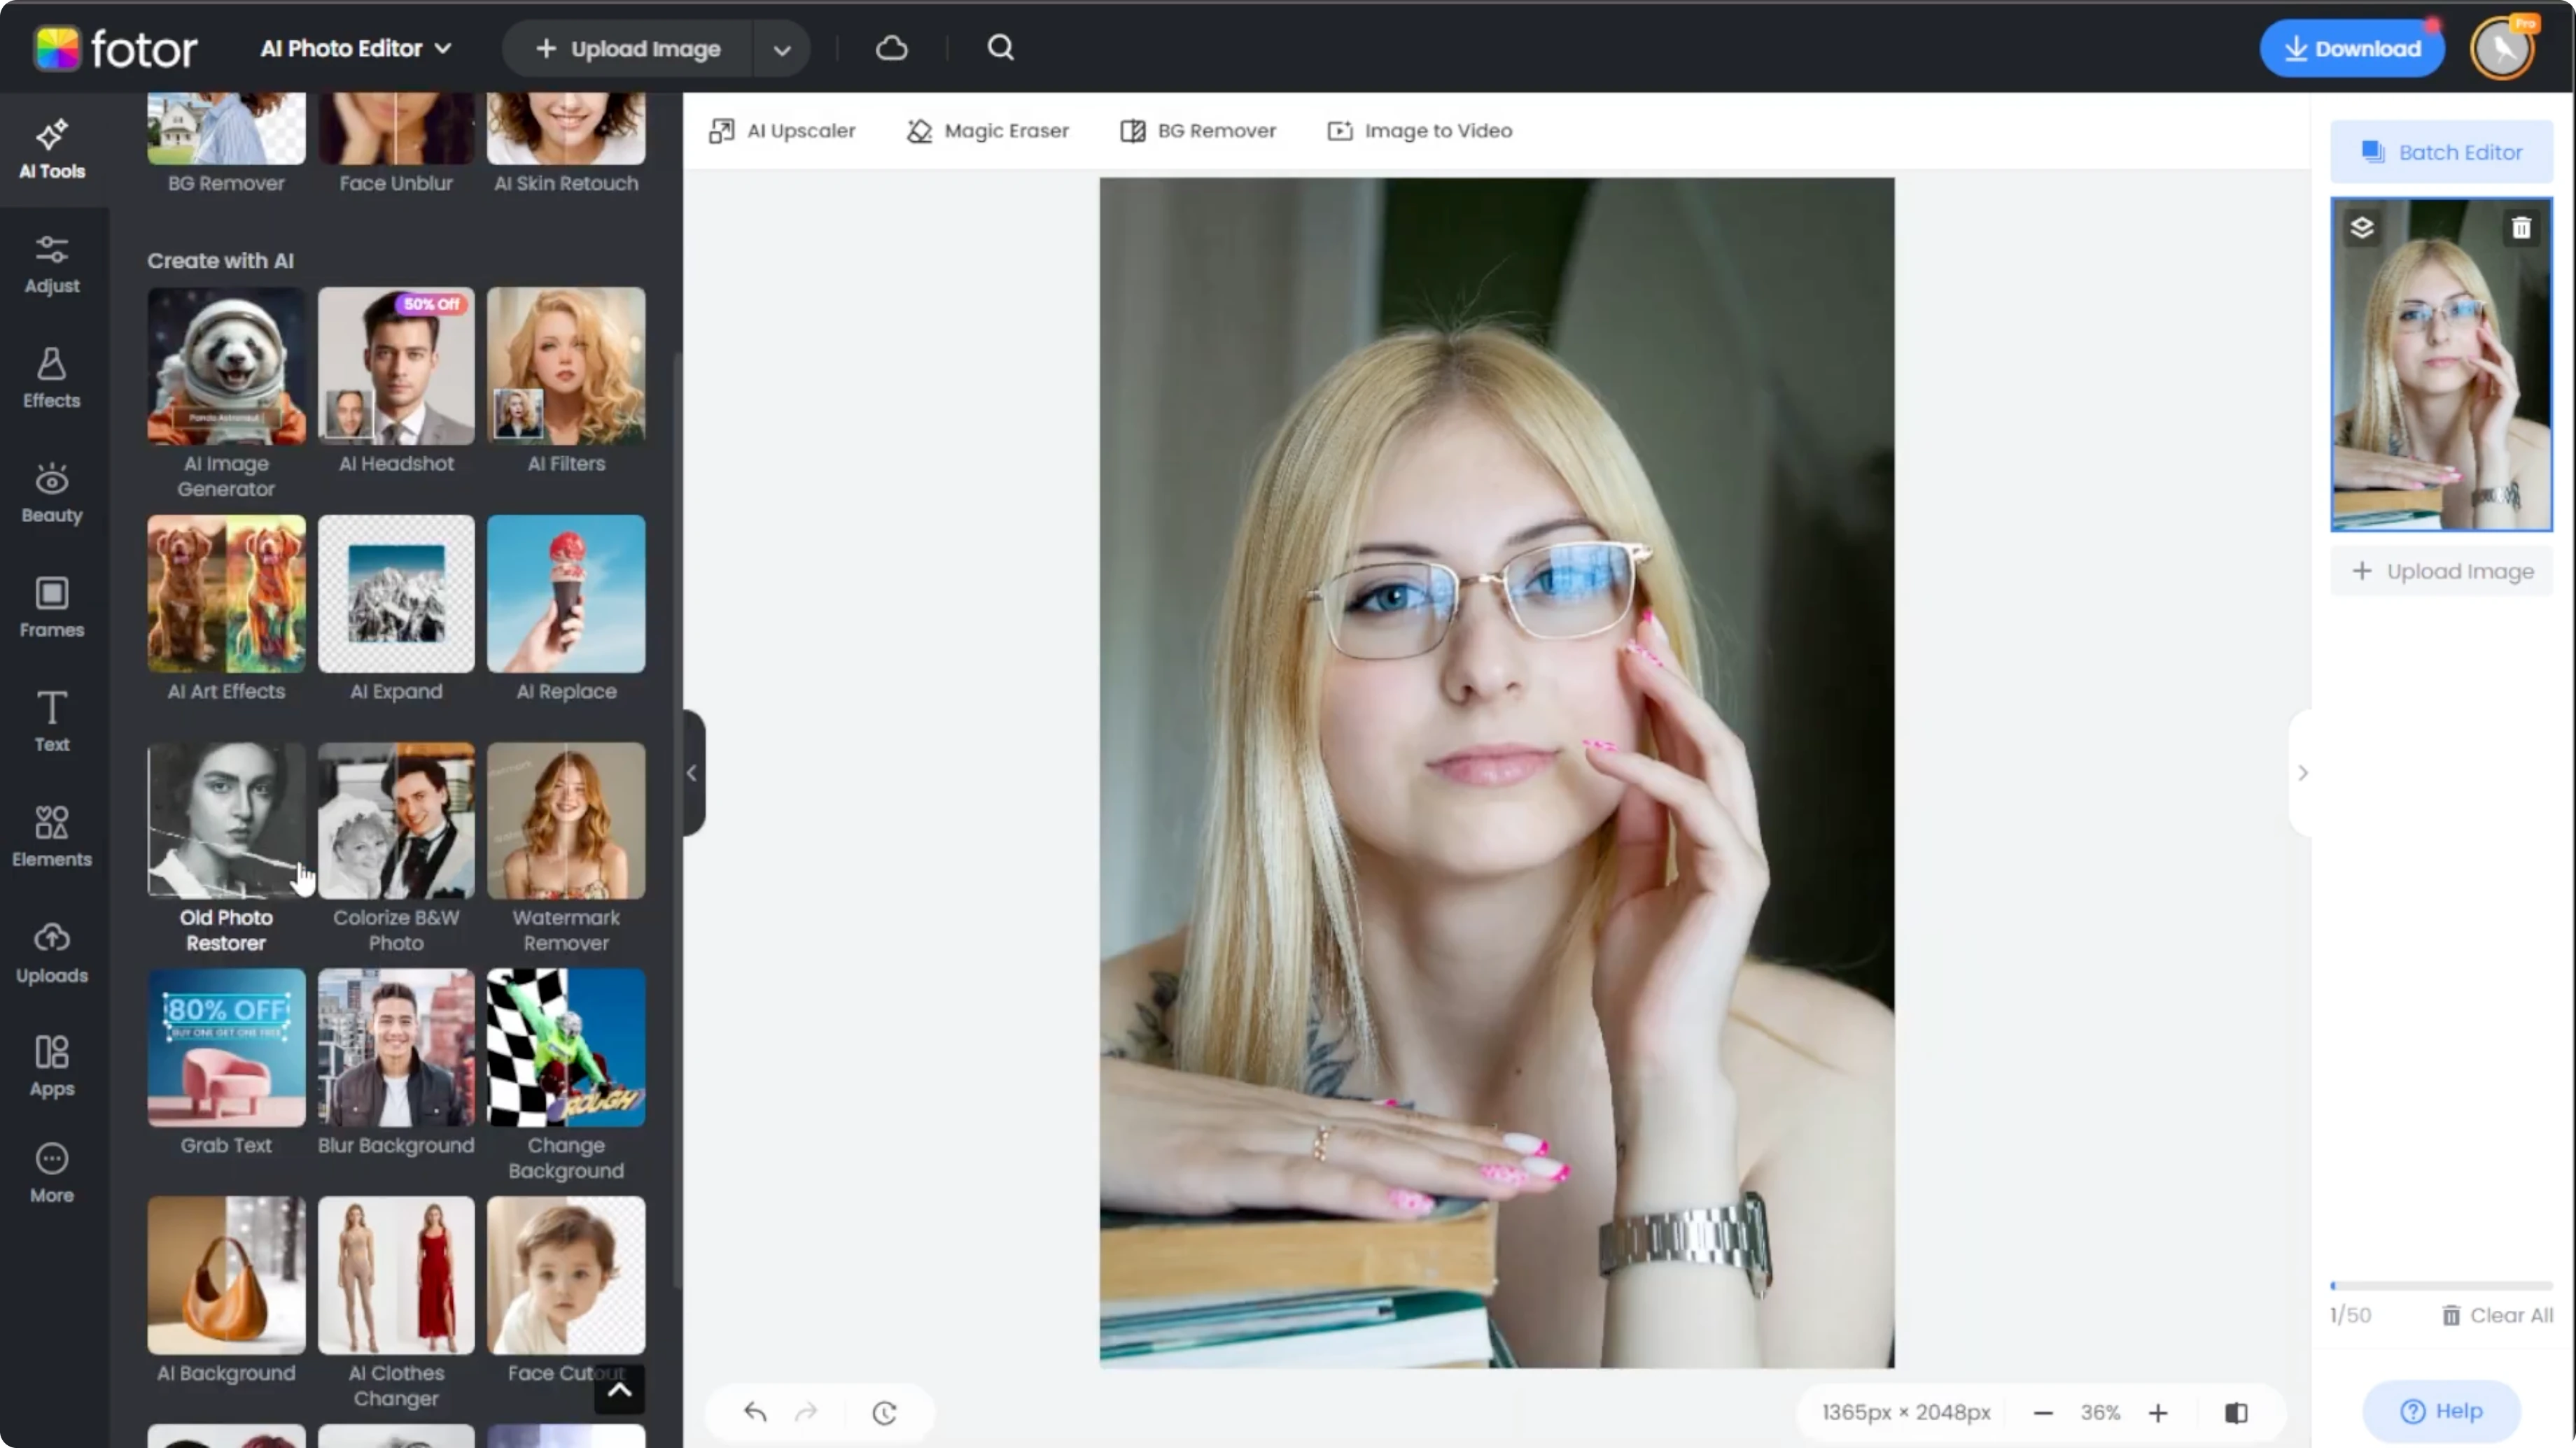Open the AI Skin Retouch tool
The image size is (2576, 1448).
[x=566, y=144]
